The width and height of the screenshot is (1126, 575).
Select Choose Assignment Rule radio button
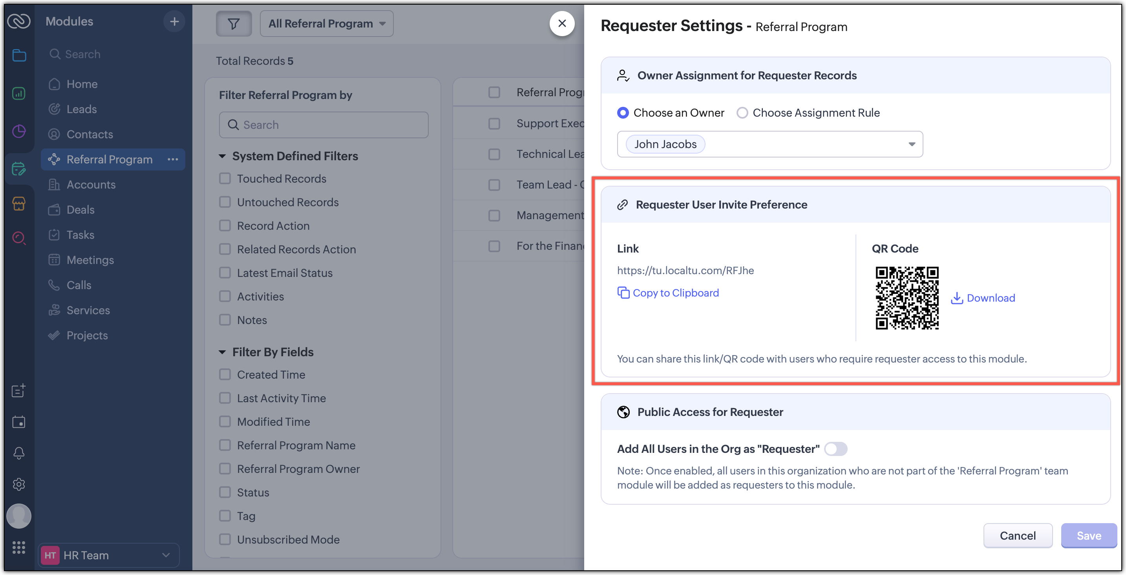tap(742, 113)
